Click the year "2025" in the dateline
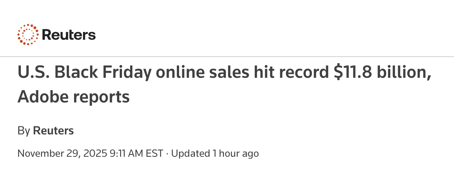Screen dimensions: 454x171 point(95,153)
